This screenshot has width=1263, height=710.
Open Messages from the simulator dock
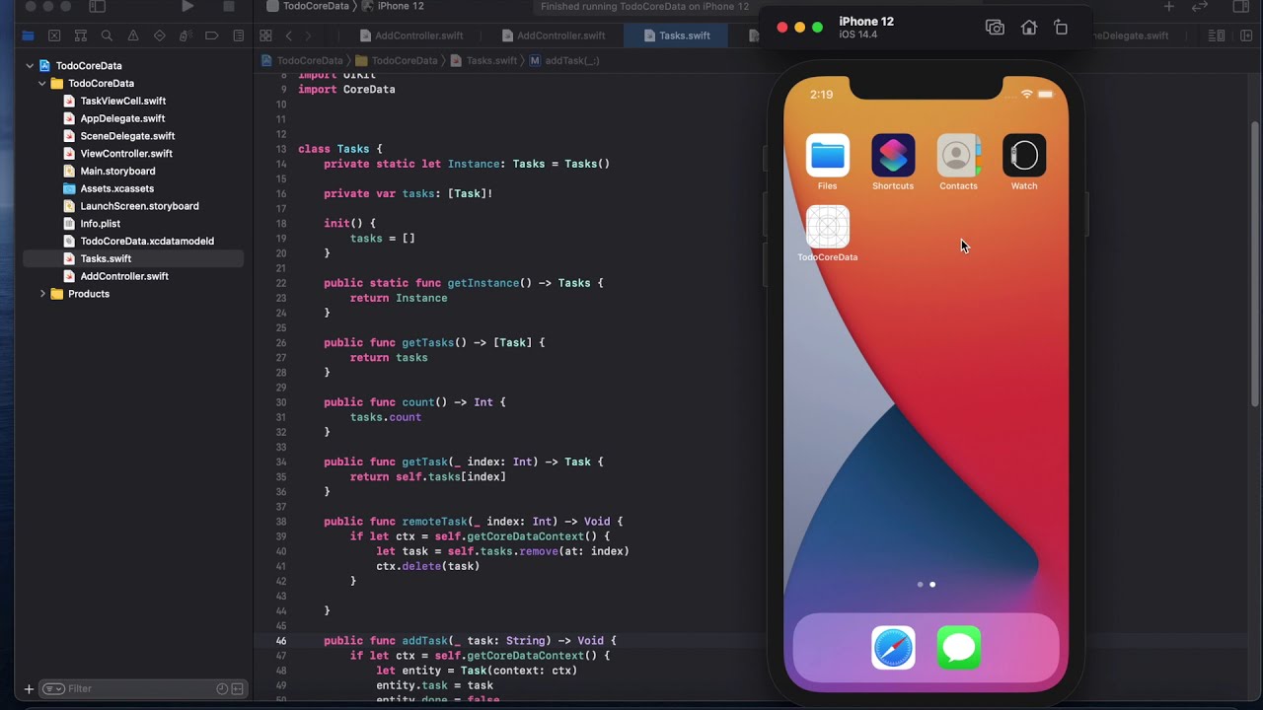pos(958,648)
